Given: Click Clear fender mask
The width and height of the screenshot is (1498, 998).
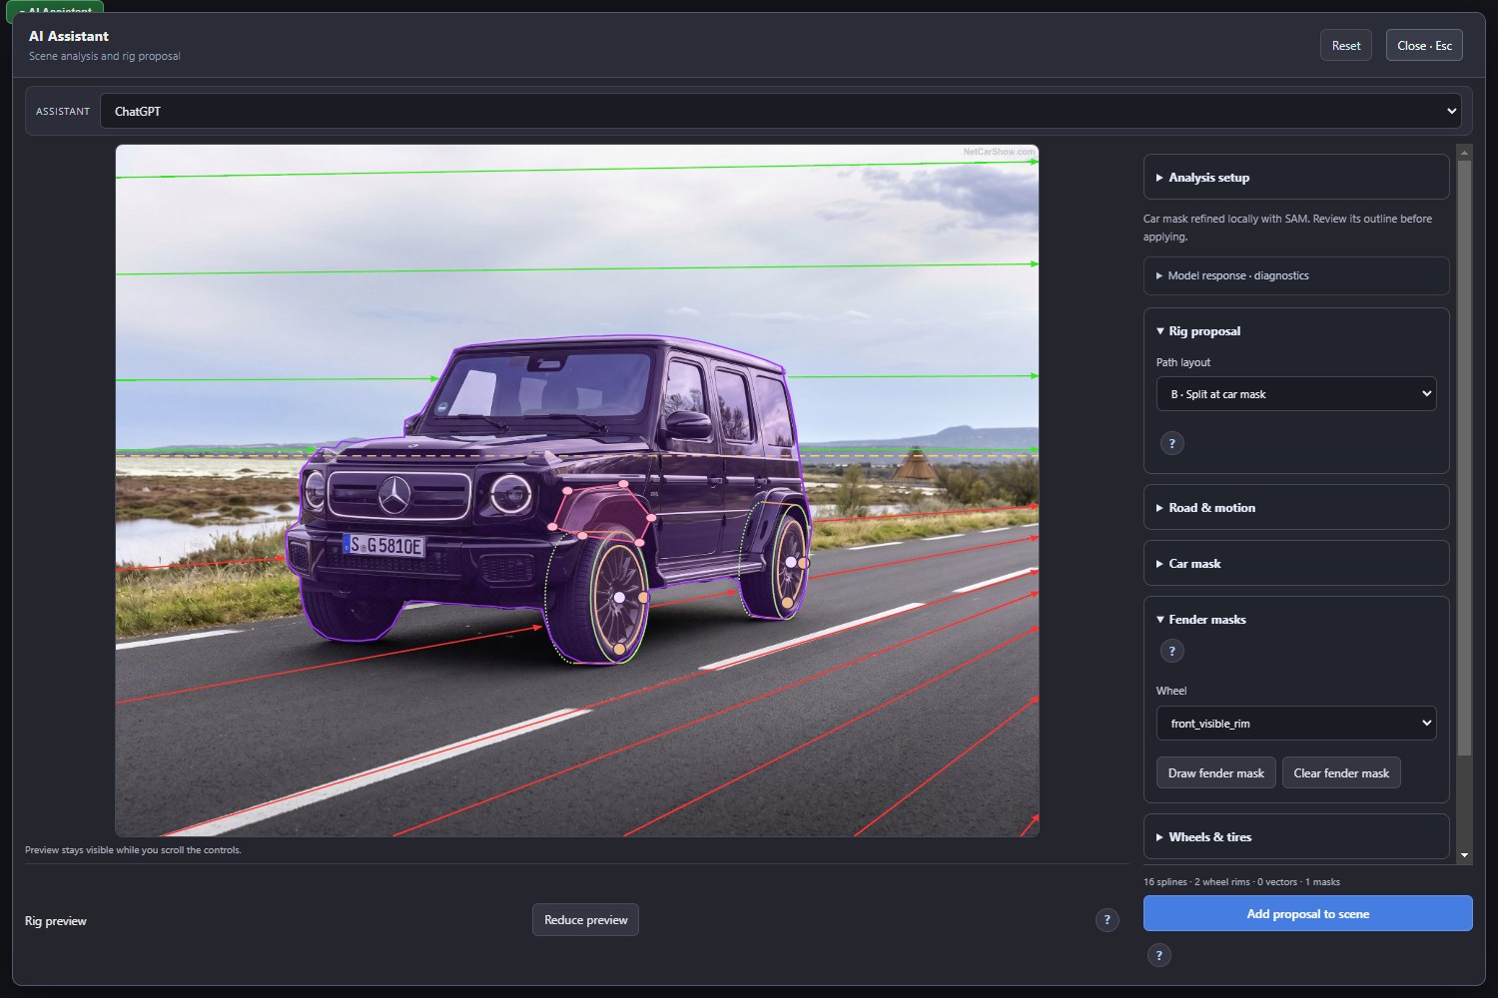Looking at the screenshot, I should (x=1341, y=772).
